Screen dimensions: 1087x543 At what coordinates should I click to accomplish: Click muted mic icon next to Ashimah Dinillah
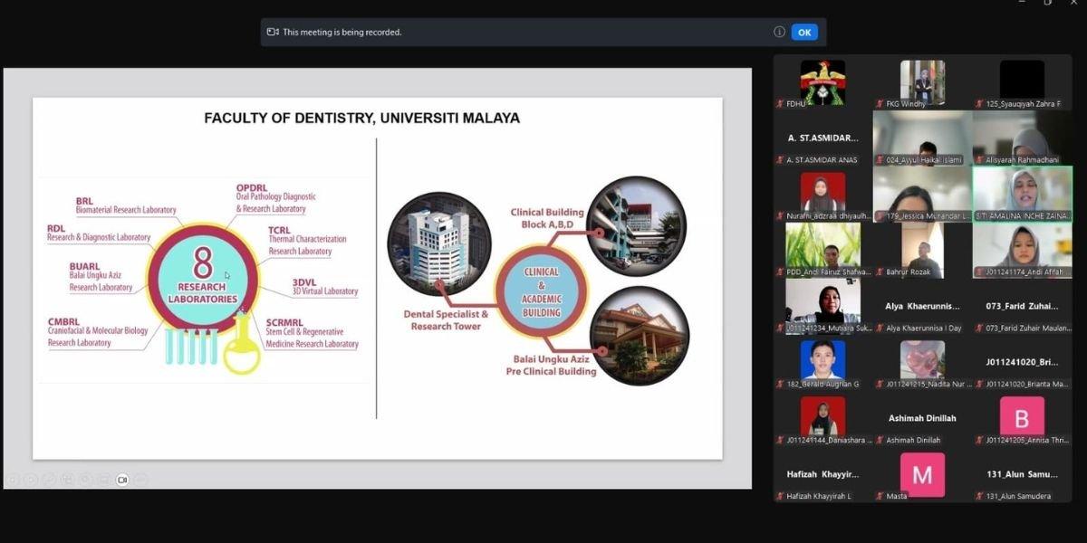880,440
